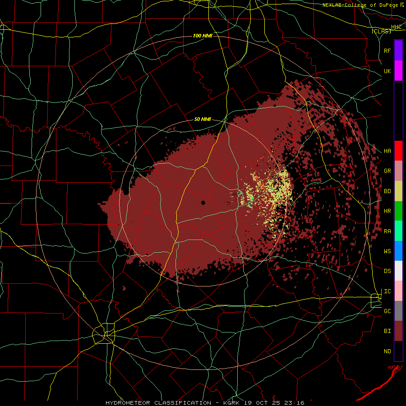This screenshot has width=406, height=406.
Task: Click the 'ND' legend label
Action: pos(387,351)
